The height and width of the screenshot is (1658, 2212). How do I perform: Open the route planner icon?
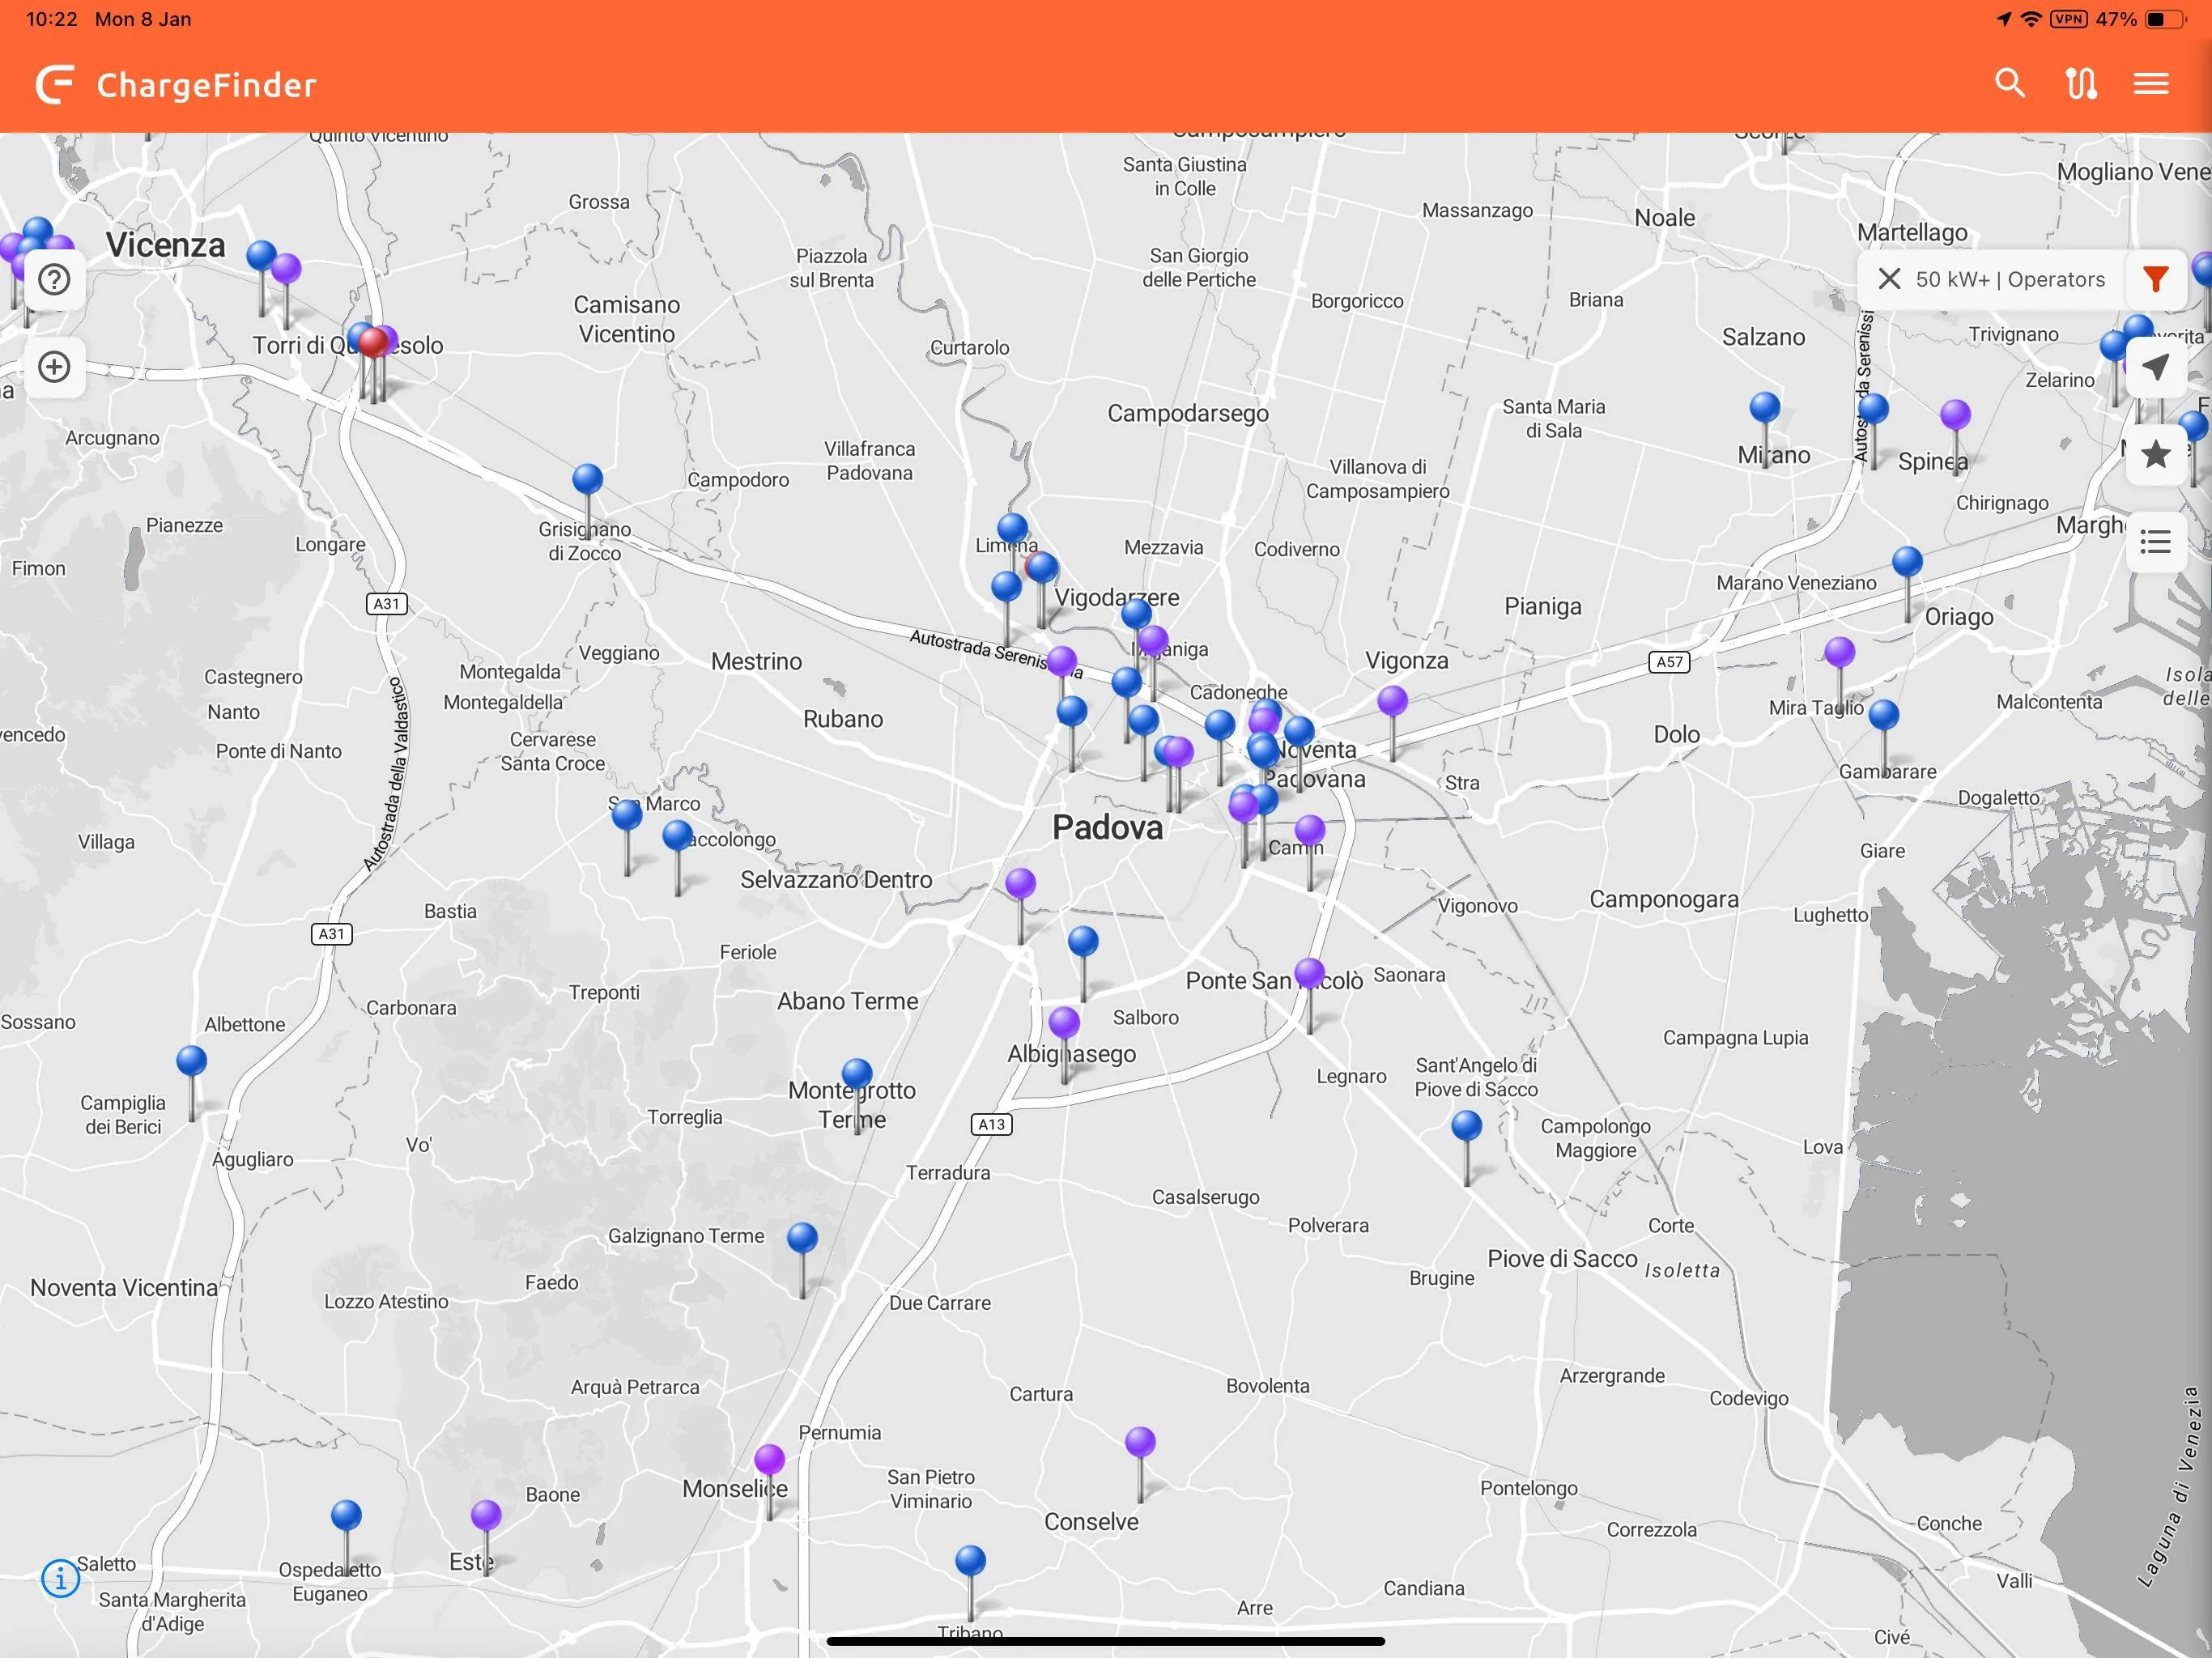point(2081,83)
